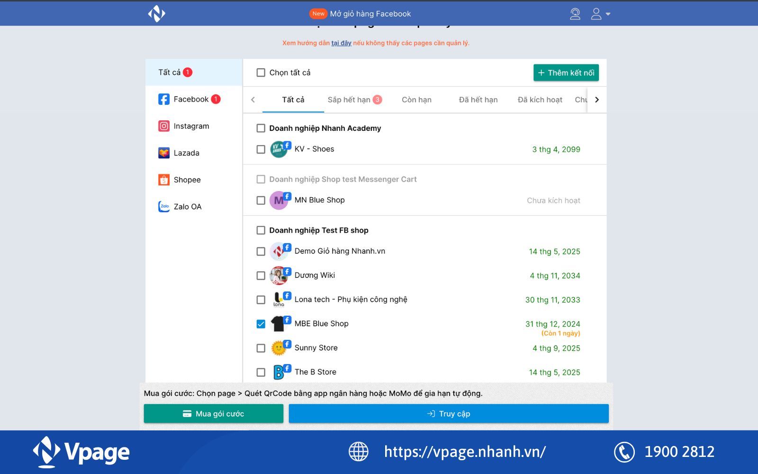The height and width of the screenshot is (474, 758).
Task: Check the Sunny Store checkbox
Action: (x=261, y=348)
